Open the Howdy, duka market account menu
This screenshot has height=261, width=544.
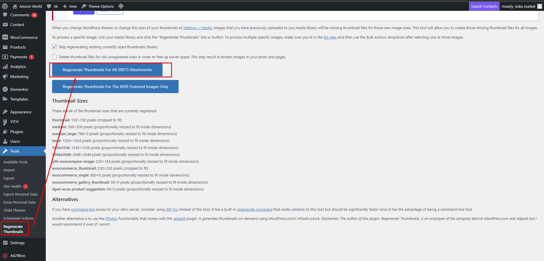pyautogui.click(x=521, y=6)
